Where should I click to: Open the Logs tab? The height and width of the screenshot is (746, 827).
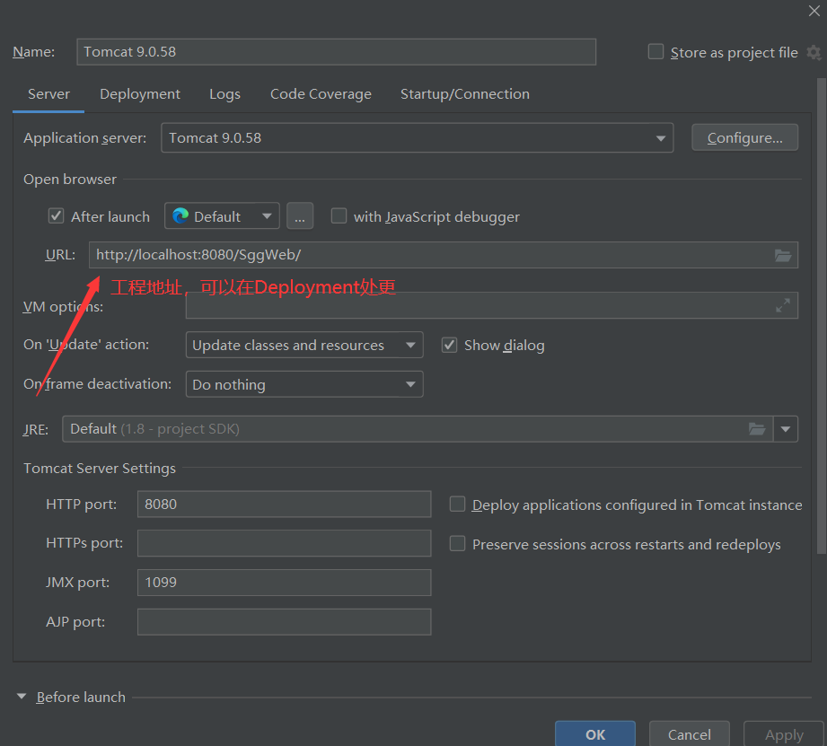224,94
